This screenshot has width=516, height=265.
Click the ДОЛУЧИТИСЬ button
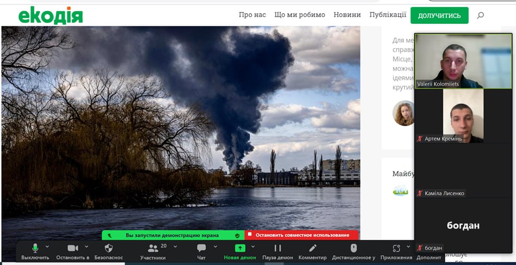pyautogui.click(x=439, y=15)
